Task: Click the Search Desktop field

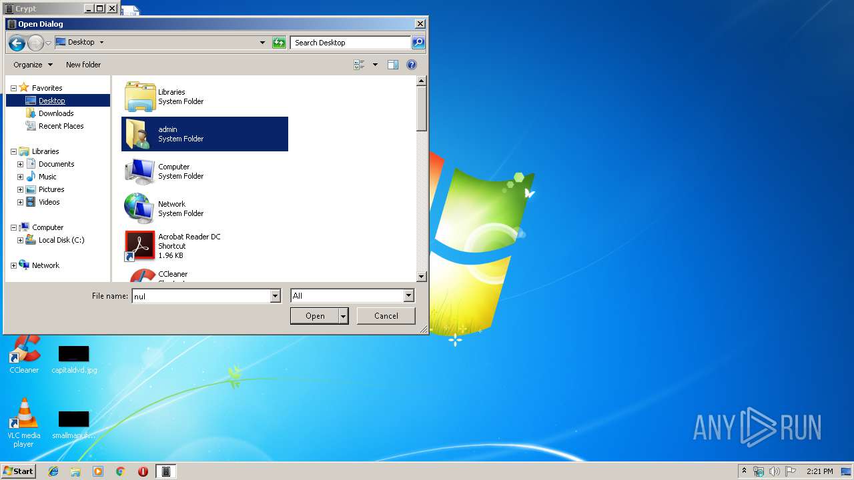Action: coord(350,43)
